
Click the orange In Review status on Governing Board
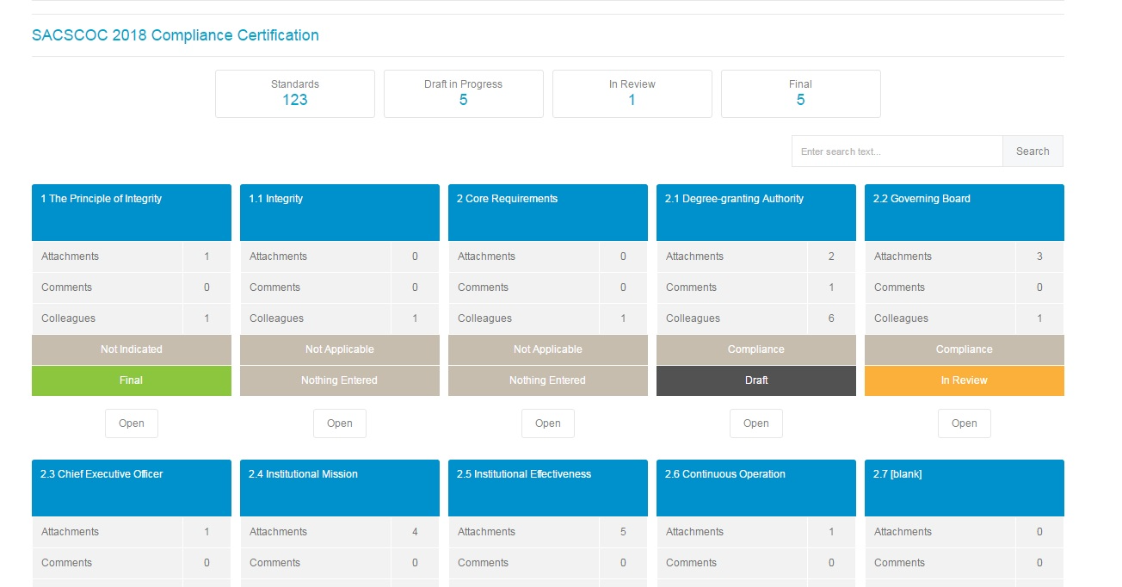965,380
